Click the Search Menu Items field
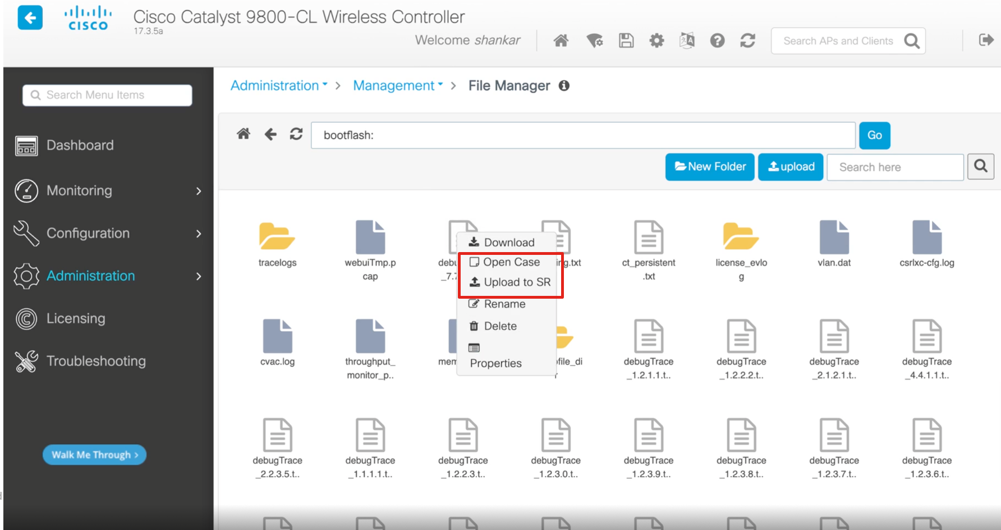The image size is (1001, 530). pos(107,95)
